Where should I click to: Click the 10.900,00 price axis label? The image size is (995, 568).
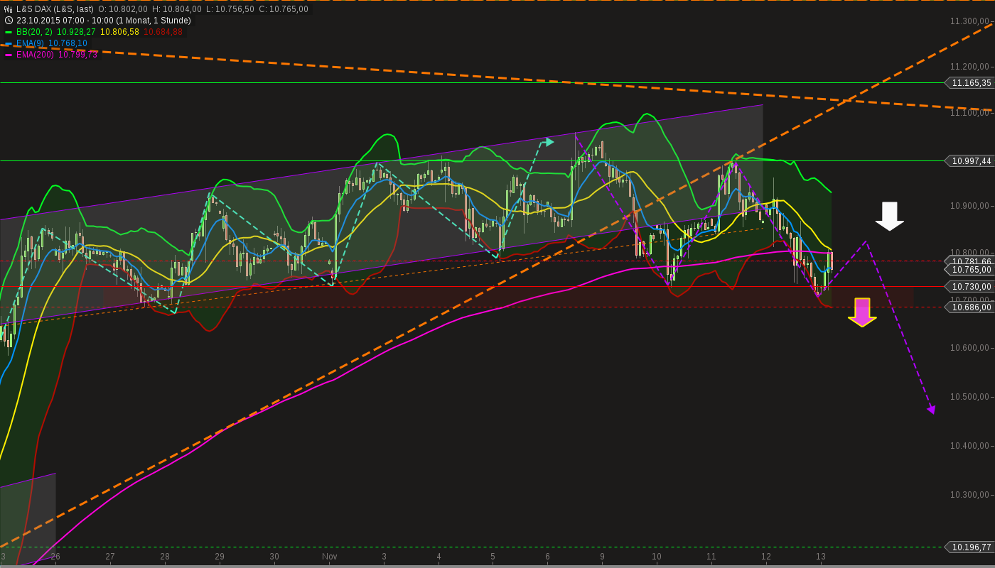tap(970, 206)
